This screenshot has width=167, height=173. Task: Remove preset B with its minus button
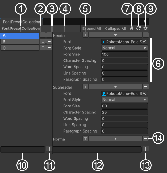coord(49,41)
